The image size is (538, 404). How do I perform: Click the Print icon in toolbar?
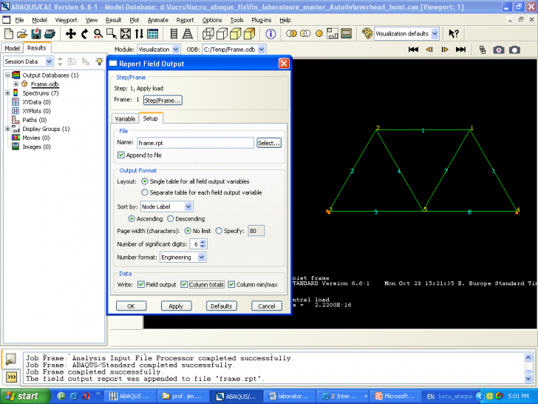(49, 34)
